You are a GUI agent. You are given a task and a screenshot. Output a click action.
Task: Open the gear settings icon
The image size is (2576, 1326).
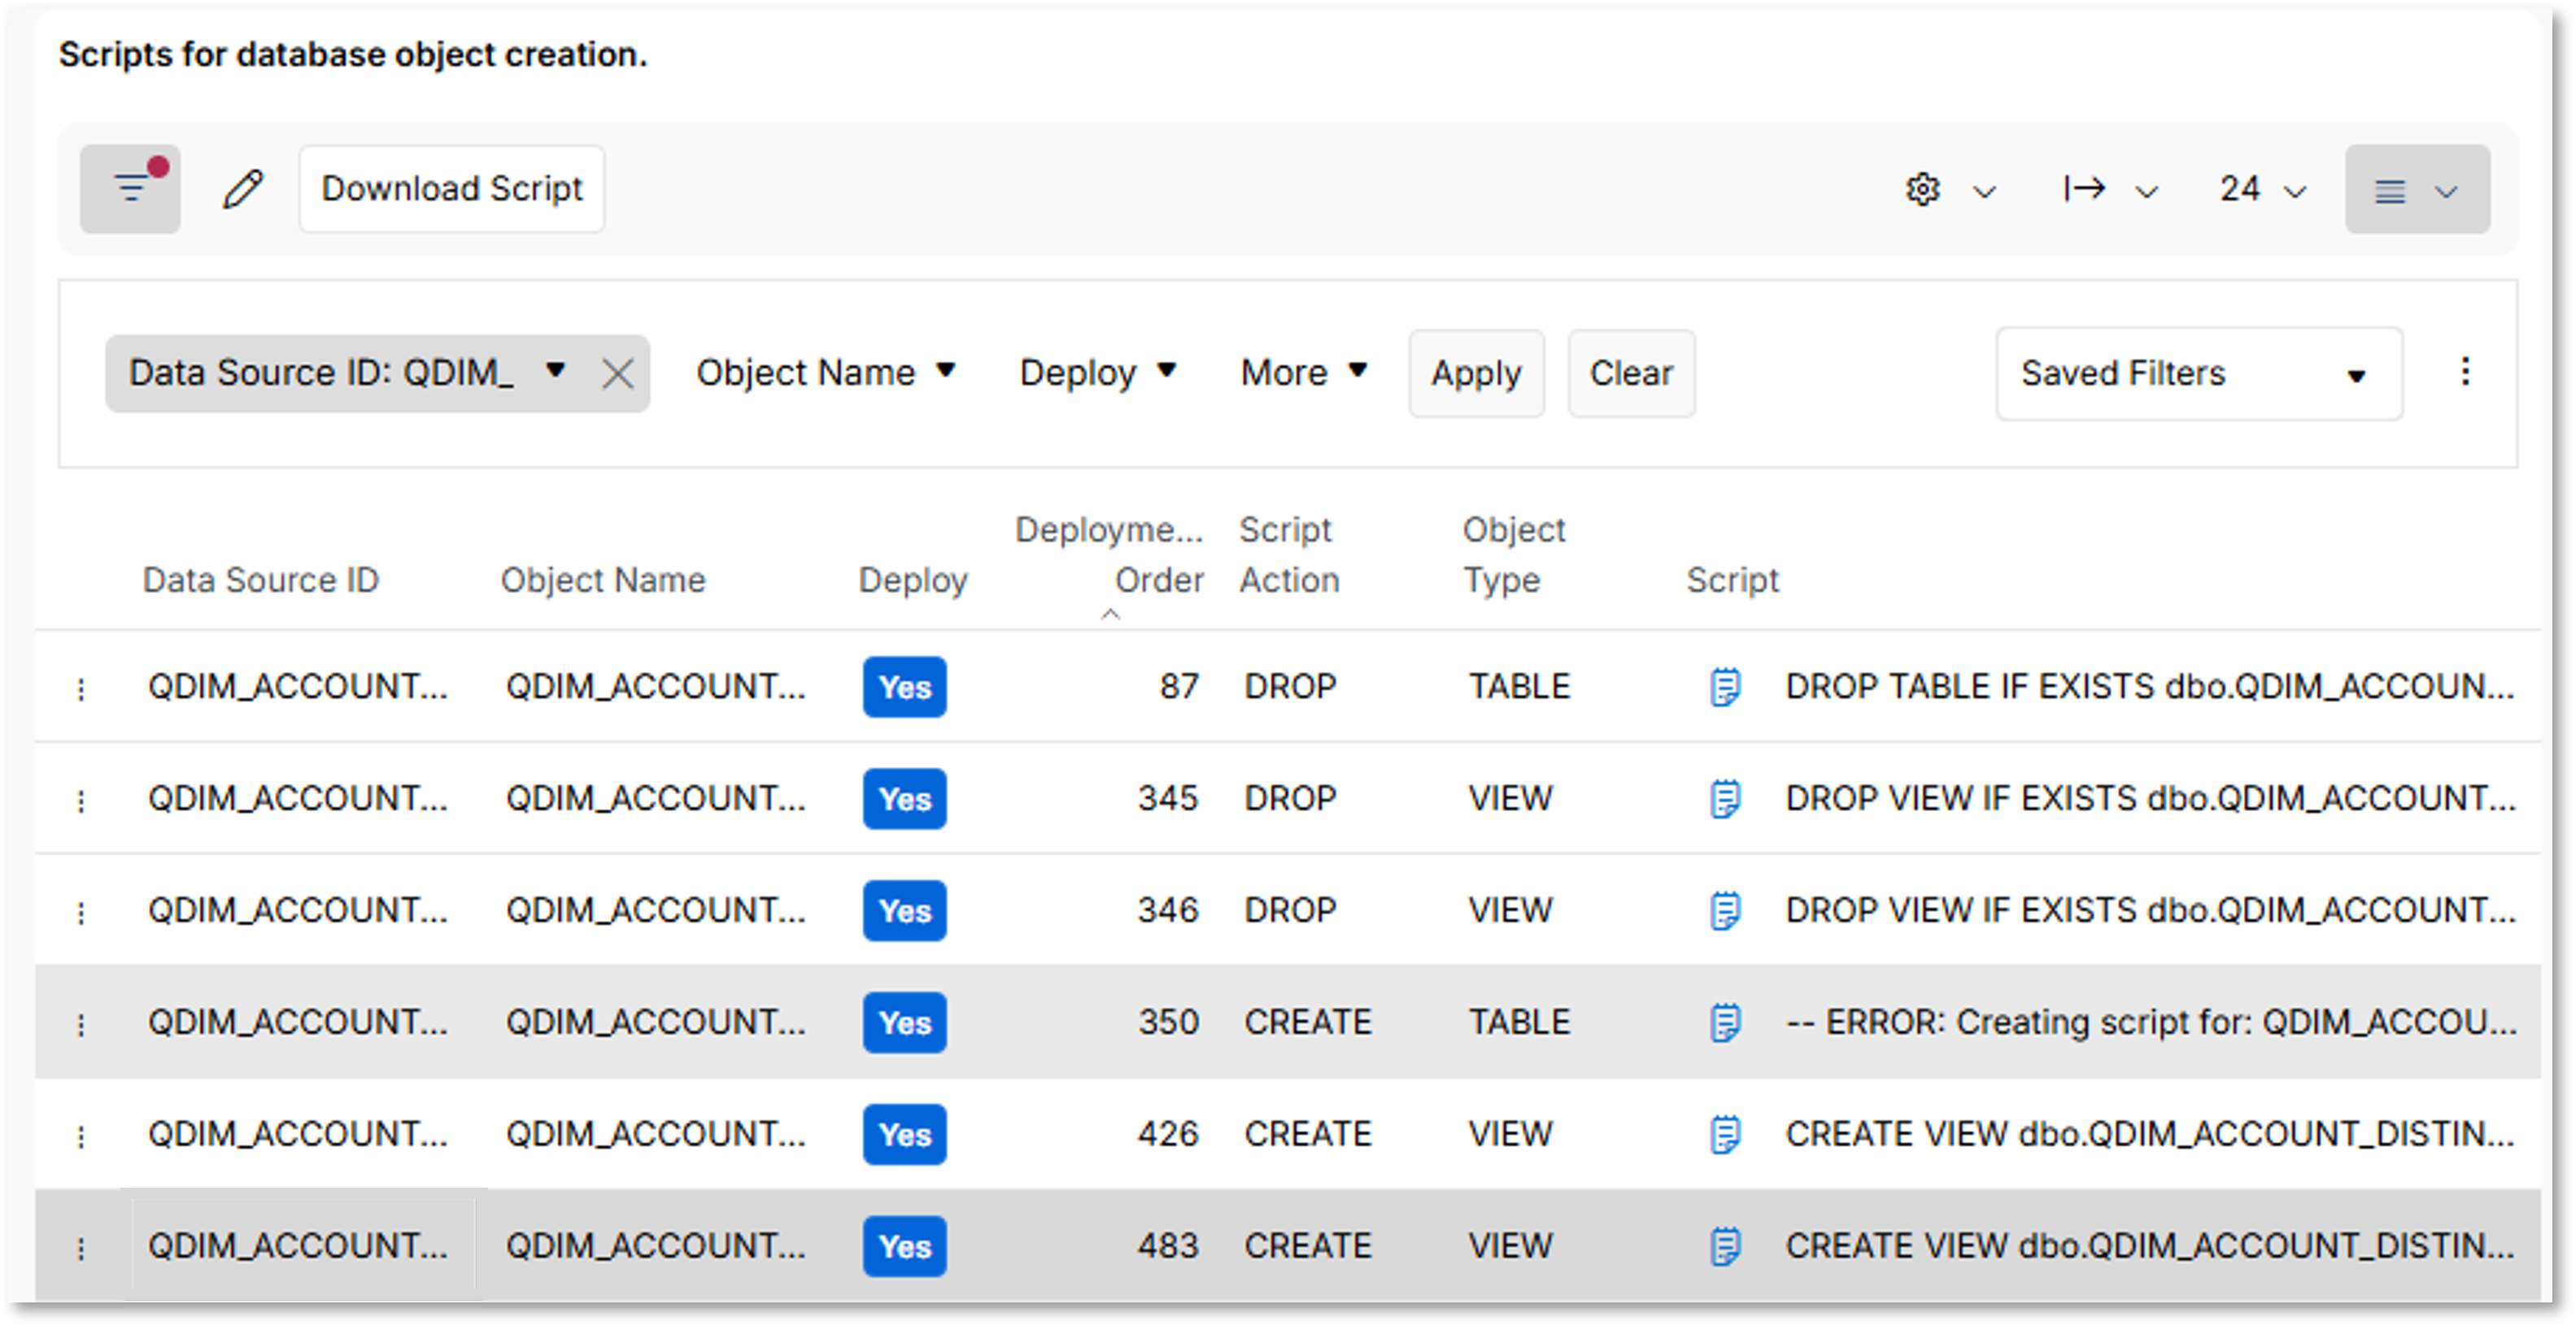click(x=1922, y=189)
